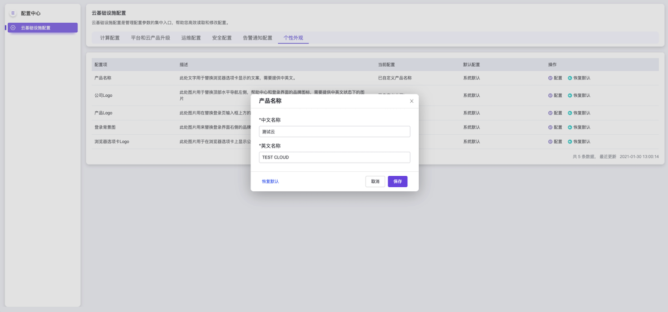Open the 平台和云产品升级 tab
This screenshot has height=312, width=668.
point(150,38)
